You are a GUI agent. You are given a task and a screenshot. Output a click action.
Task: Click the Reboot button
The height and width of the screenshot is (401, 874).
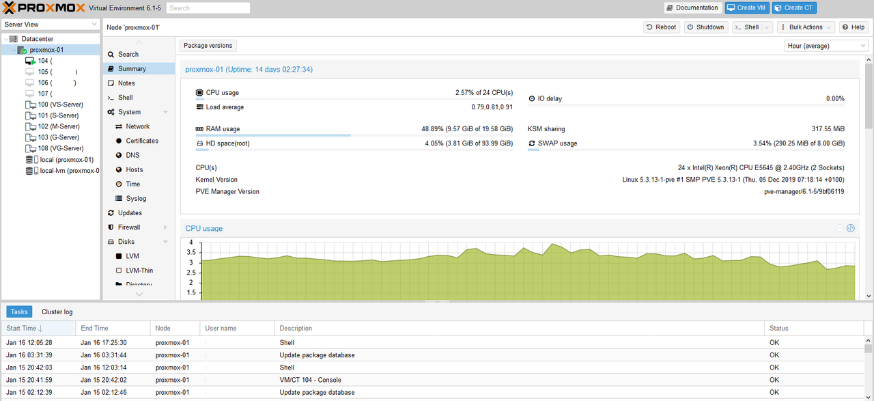point(661,27)
